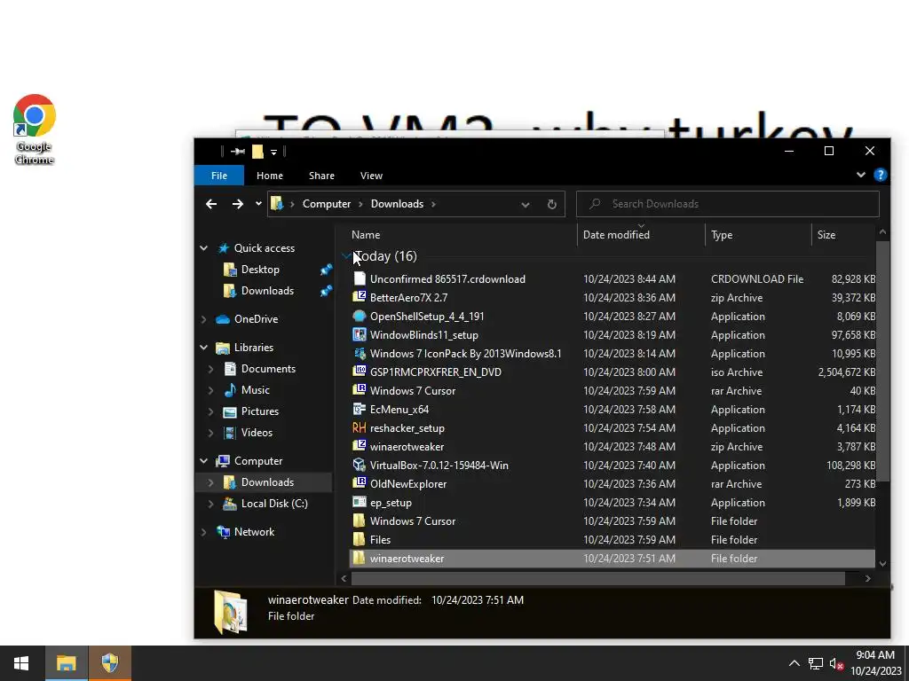Go forward with the forward arrow
This screenshot has width=909, height=681.
pos(238,204)
